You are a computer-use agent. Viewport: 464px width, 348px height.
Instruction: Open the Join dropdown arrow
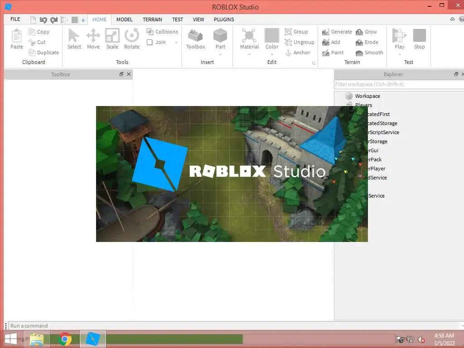pos(176,43)
